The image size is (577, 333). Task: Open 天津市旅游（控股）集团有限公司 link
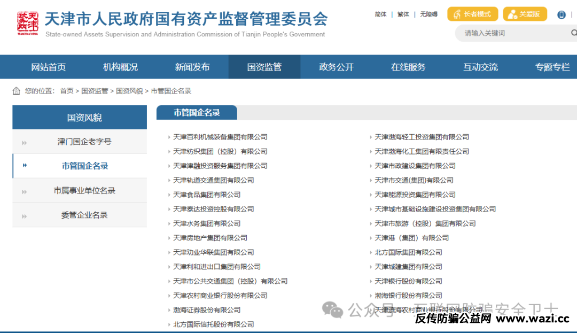pos(425,223)
